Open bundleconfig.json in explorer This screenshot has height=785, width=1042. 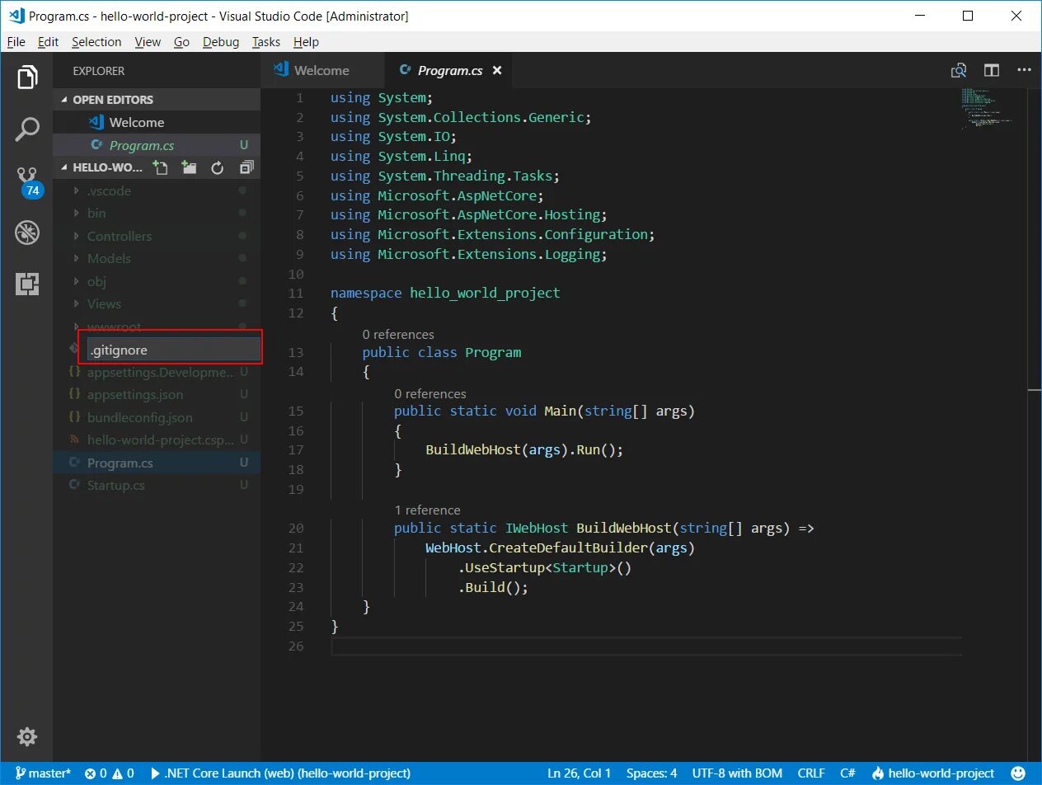[157, 417]
